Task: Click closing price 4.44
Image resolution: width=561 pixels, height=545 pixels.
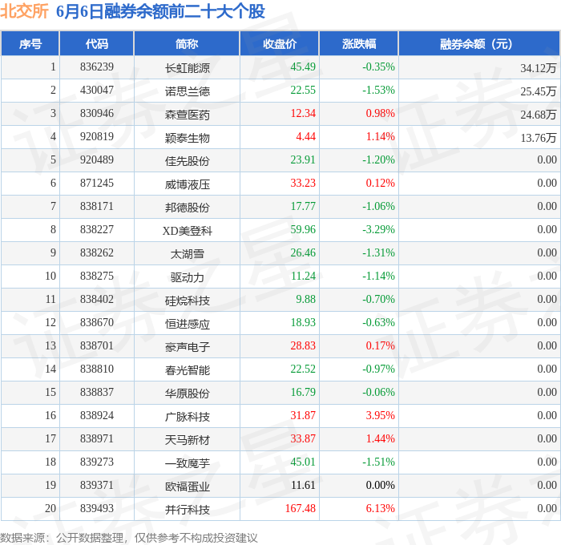Action: pos(306,137)
